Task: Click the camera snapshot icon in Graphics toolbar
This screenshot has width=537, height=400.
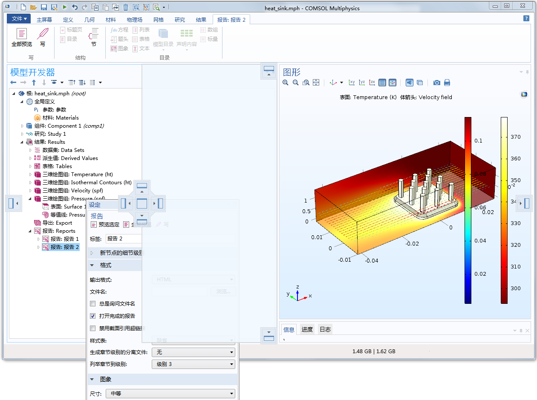Action: (x=436, y=82)
